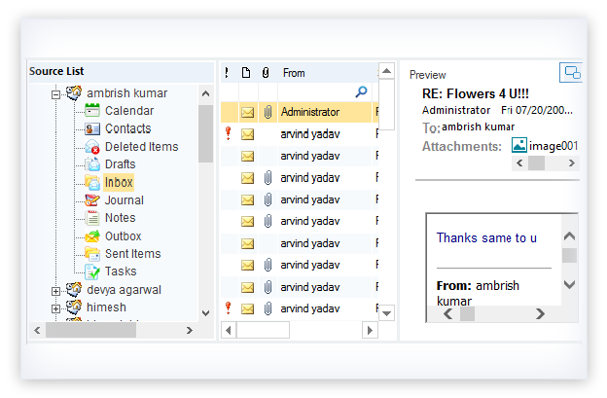Viewport: 607px width, 398px height.
Task: Sort emails by the From column
Action: click(294, 73)
